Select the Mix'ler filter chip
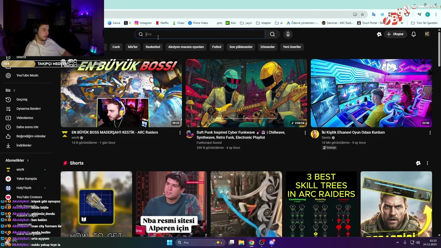 (x=133, y=47)
